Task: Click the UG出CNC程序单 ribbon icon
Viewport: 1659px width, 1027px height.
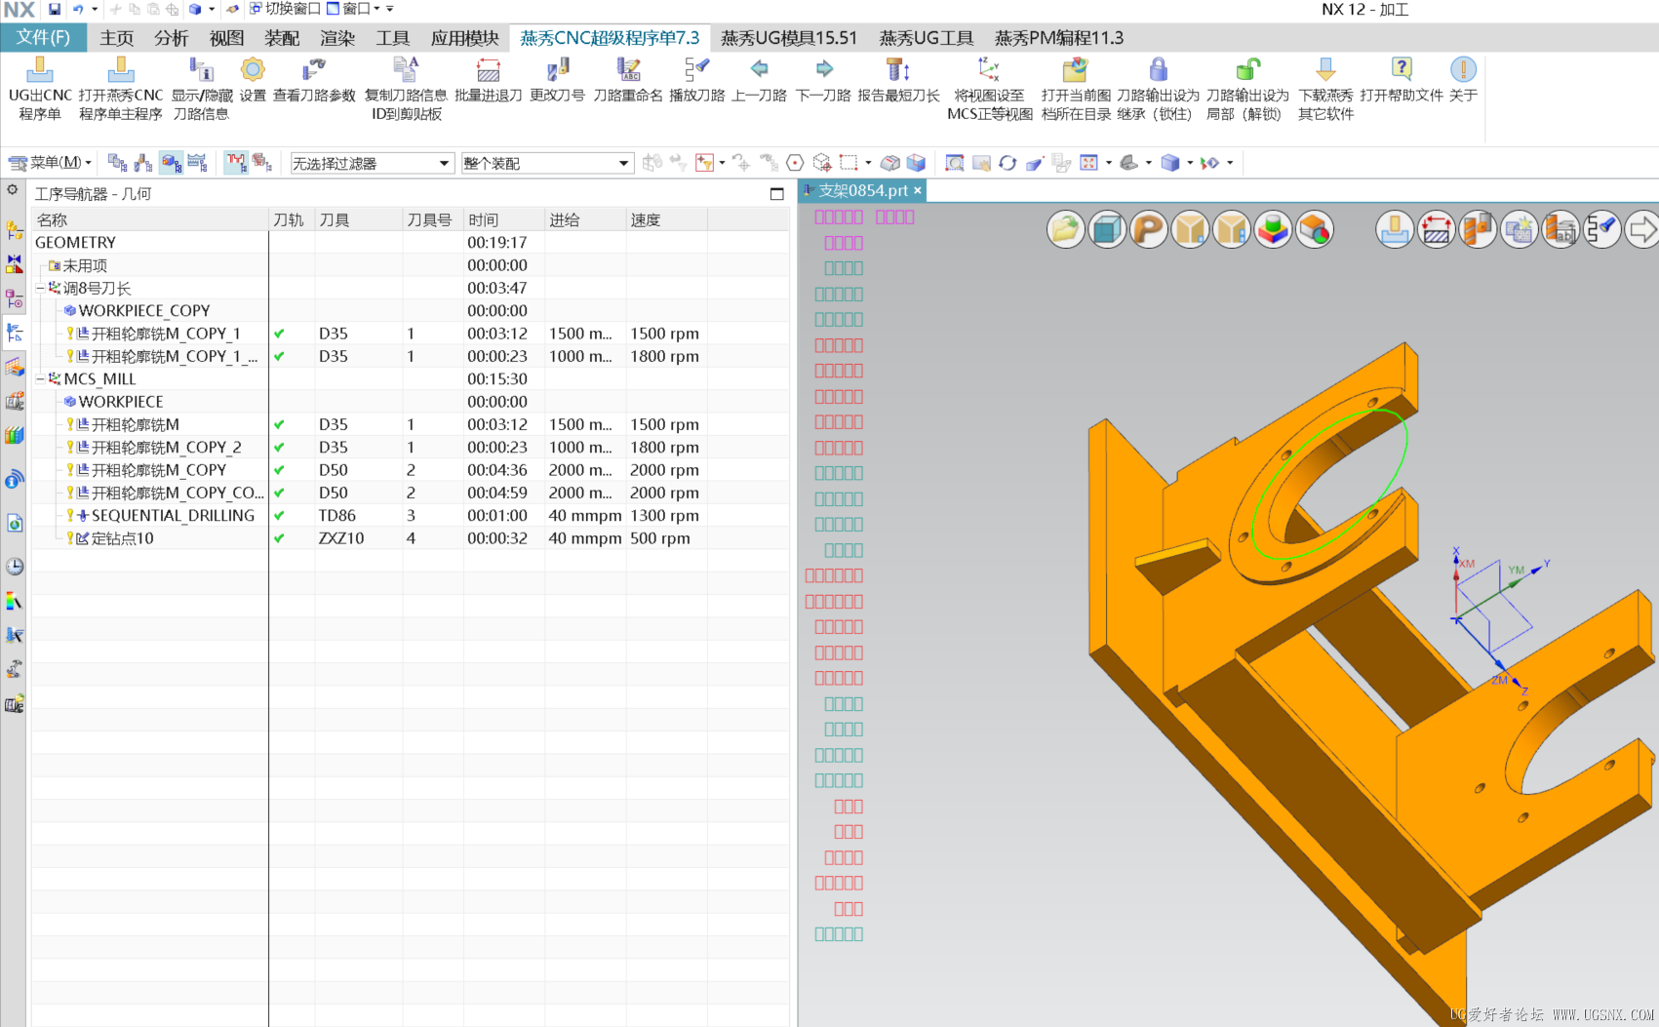Action: [40, 70]
